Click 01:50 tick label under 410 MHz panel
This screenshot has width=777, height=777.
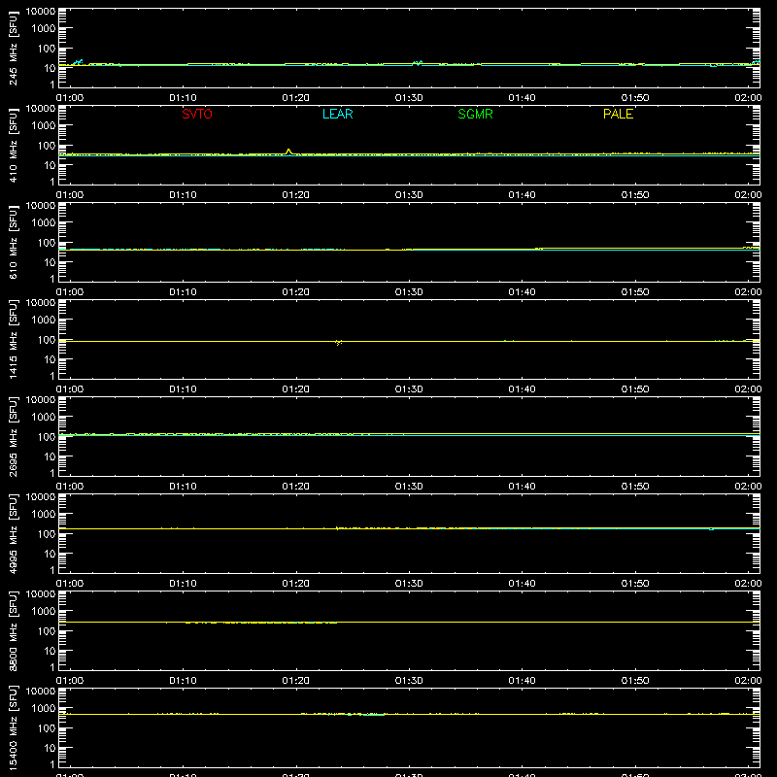[x=635, y=195]
